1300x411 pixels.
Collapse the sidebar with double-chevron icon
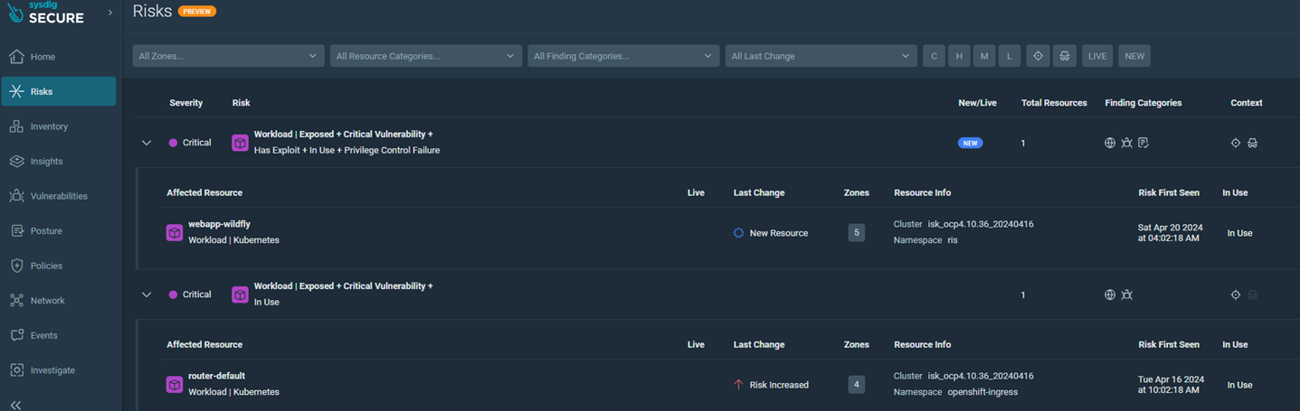coord(15,405)
